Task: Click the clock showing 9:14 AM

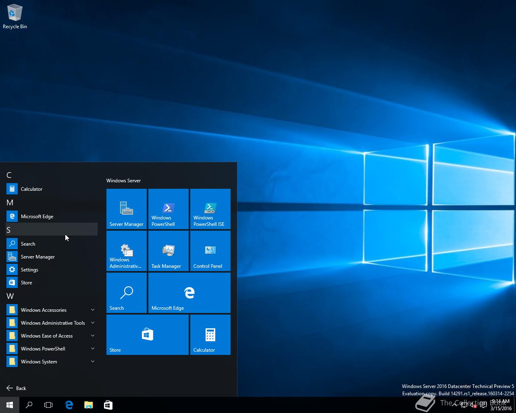Action: click(501, 405)
